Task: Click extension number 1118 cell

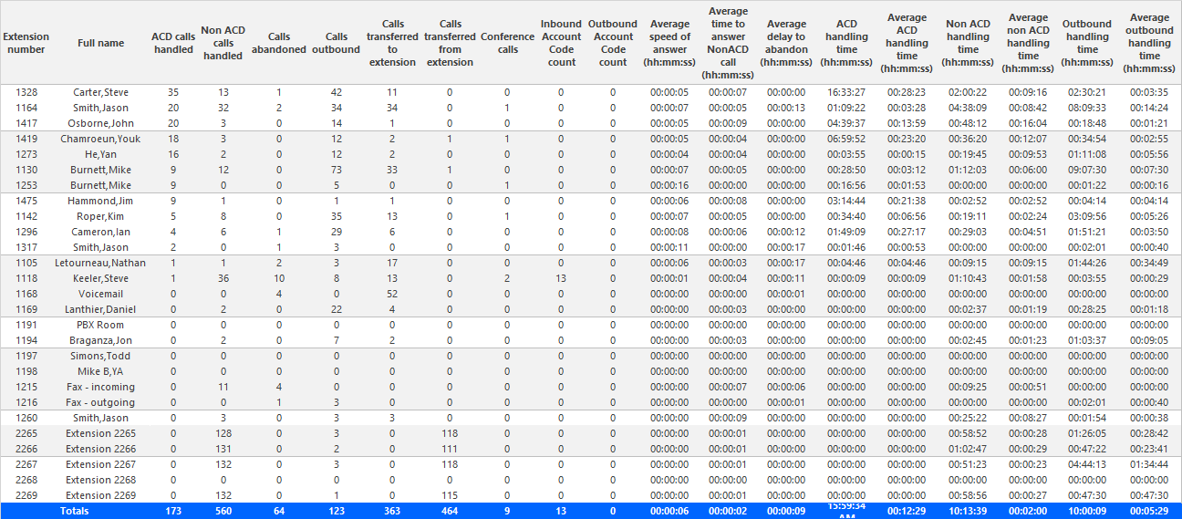Action: pos(26,278)
